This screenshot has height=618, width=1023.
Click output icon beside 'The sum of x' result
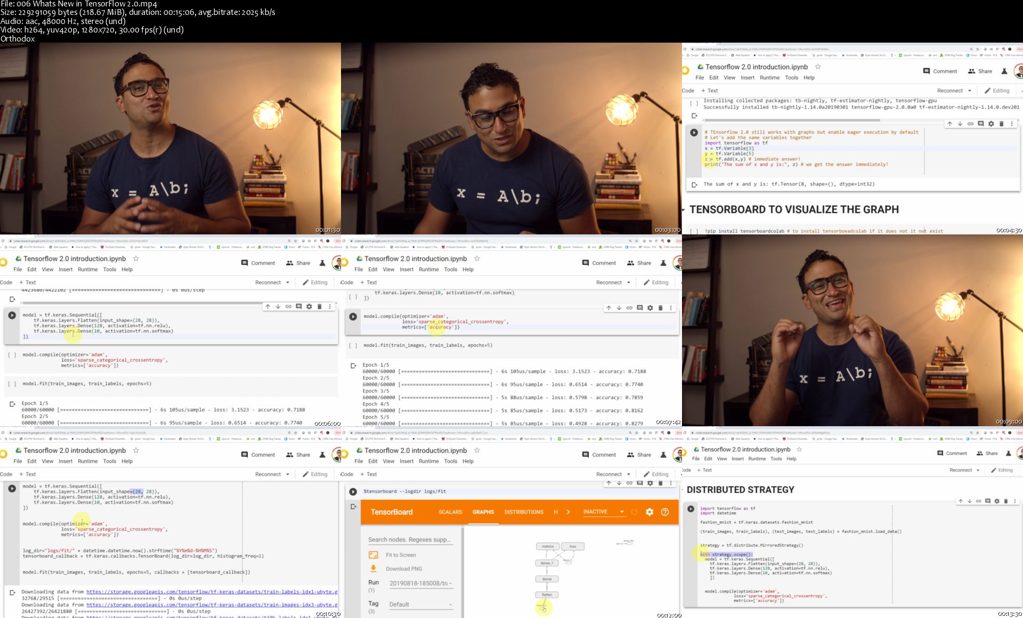(x=694, y=185)
